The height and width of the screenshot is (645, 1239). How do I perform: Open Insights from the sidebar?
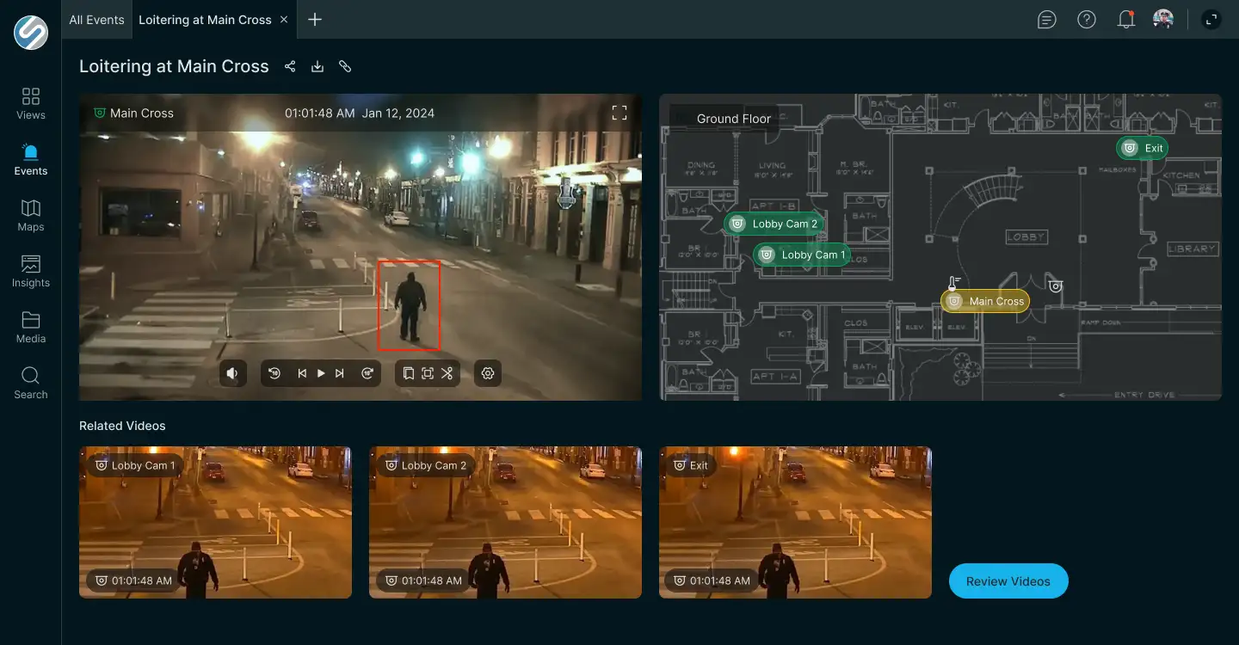tap(30, 272)
